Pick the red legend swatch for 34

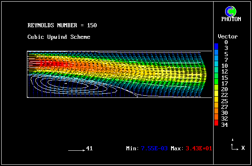(x=216, y=124)
